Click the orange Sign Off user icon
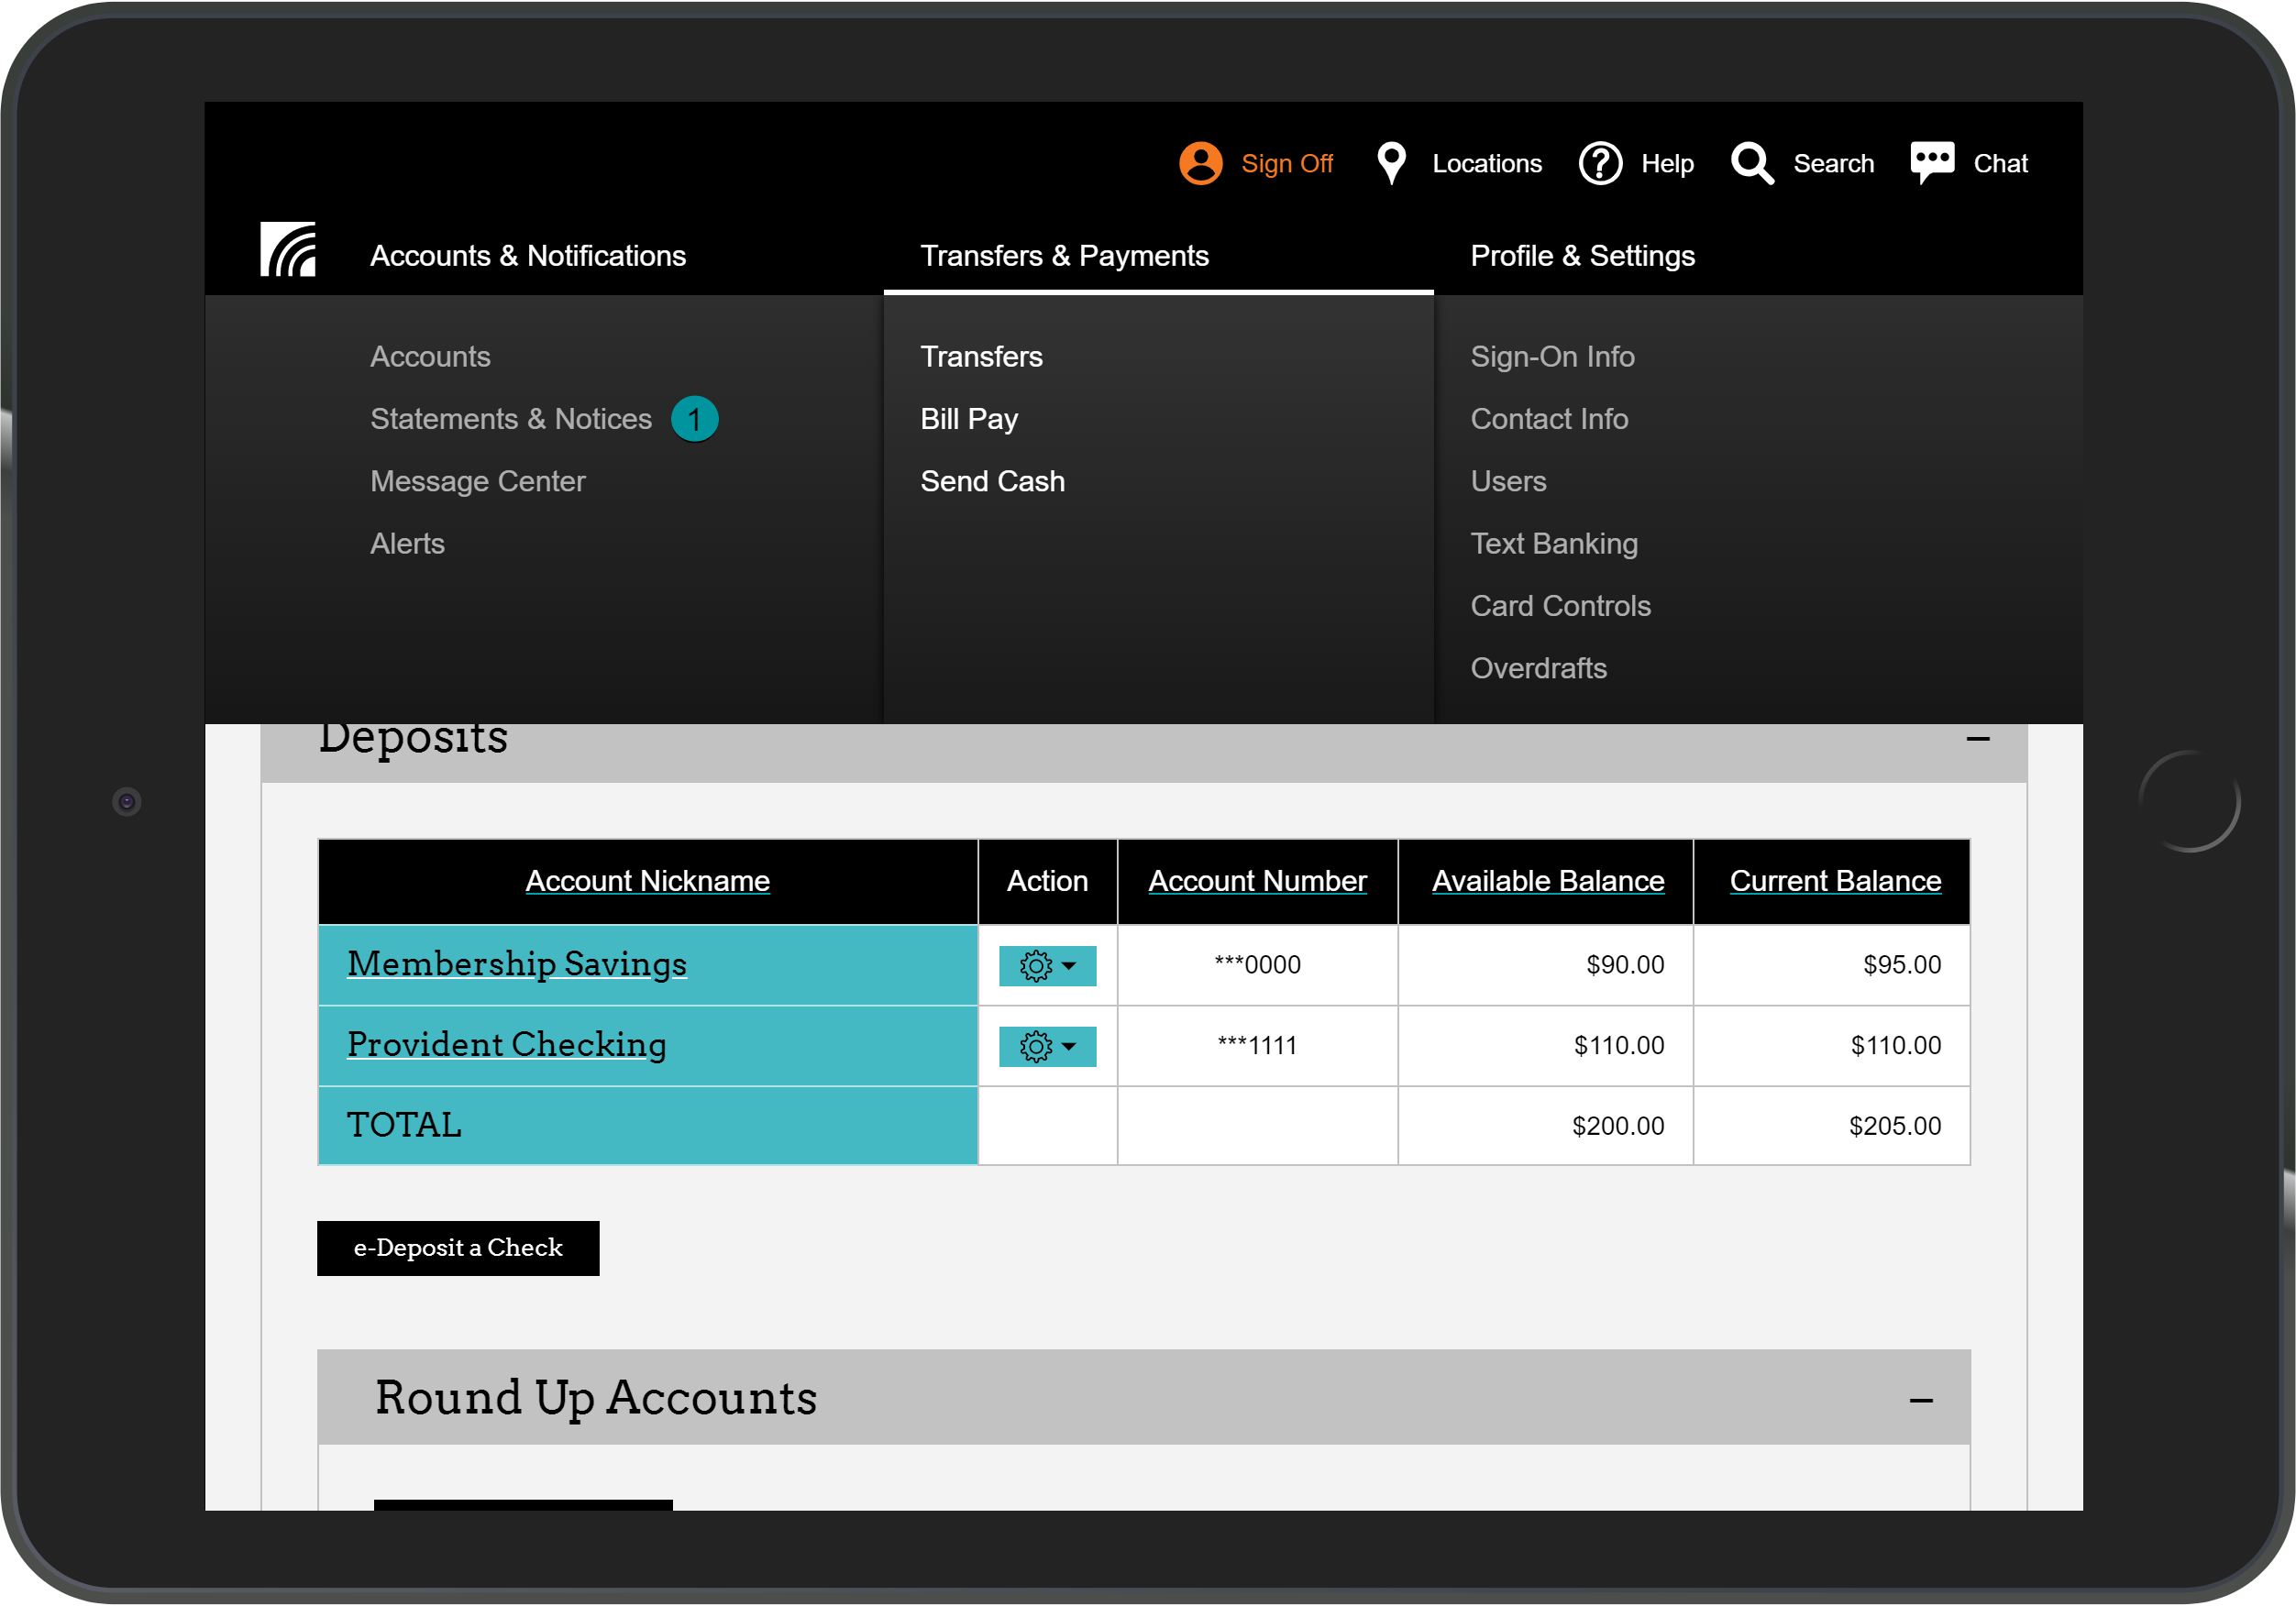 [x=1200, y=163]
